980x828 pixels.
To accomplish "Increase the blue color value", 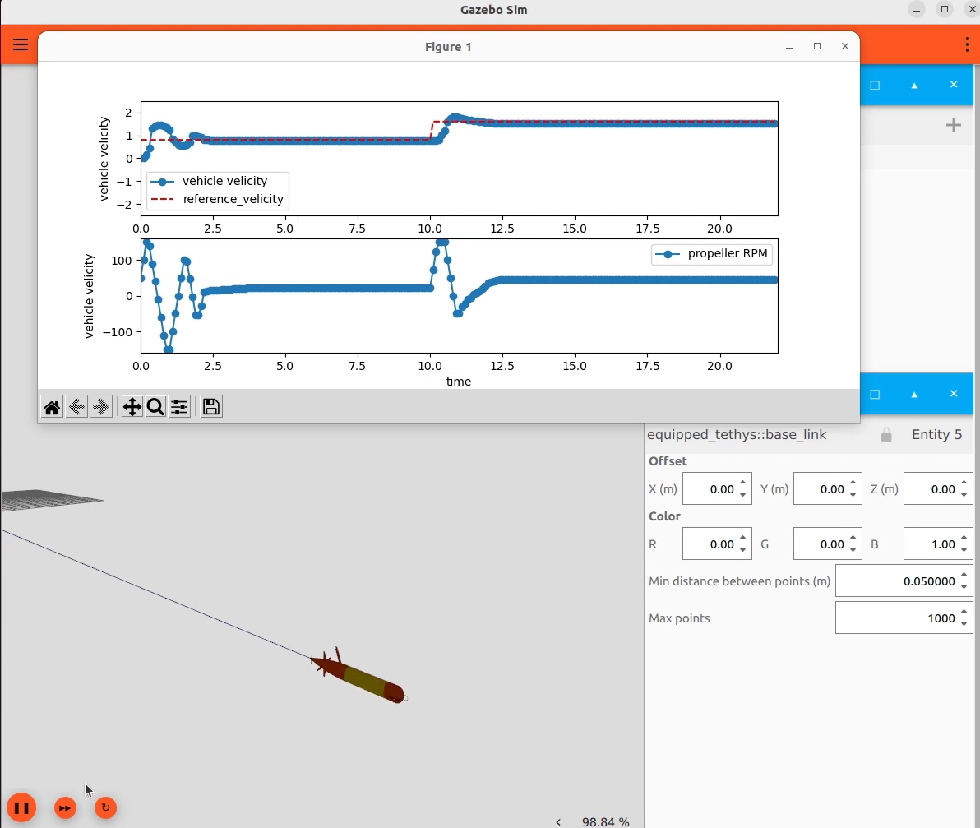I will (x=964, y=538).
